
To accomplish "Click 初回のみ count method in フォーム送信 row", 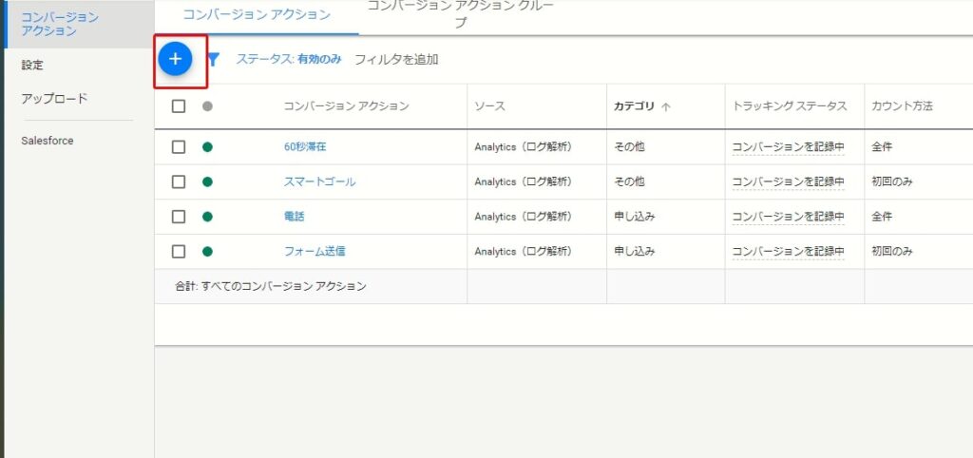I will pos(892,252).
